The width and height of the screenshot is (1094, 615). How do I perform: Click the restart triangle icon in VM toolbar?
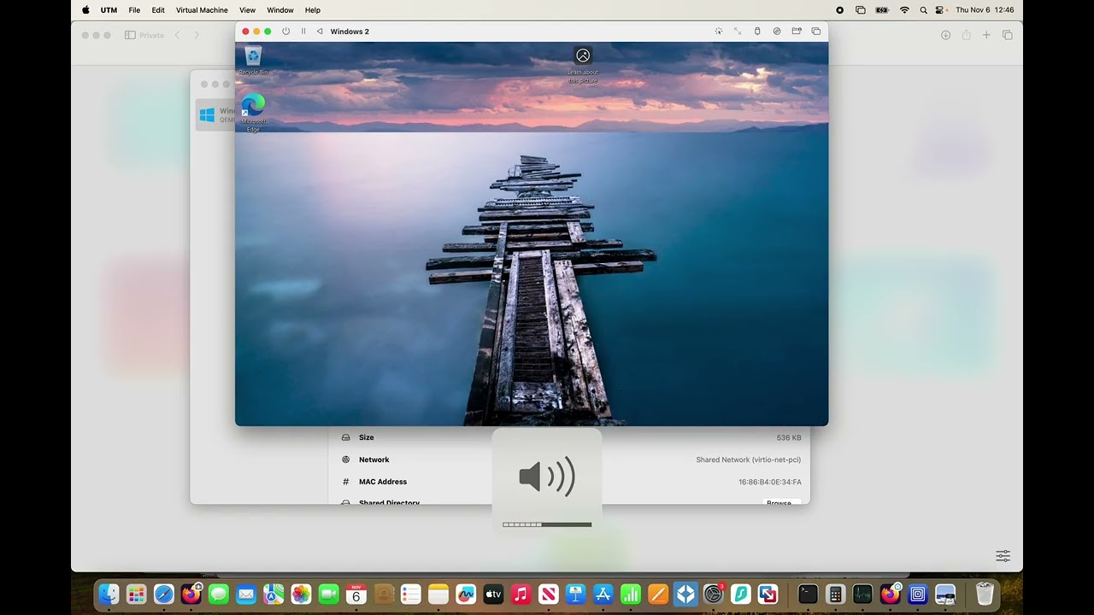(320, 32)
